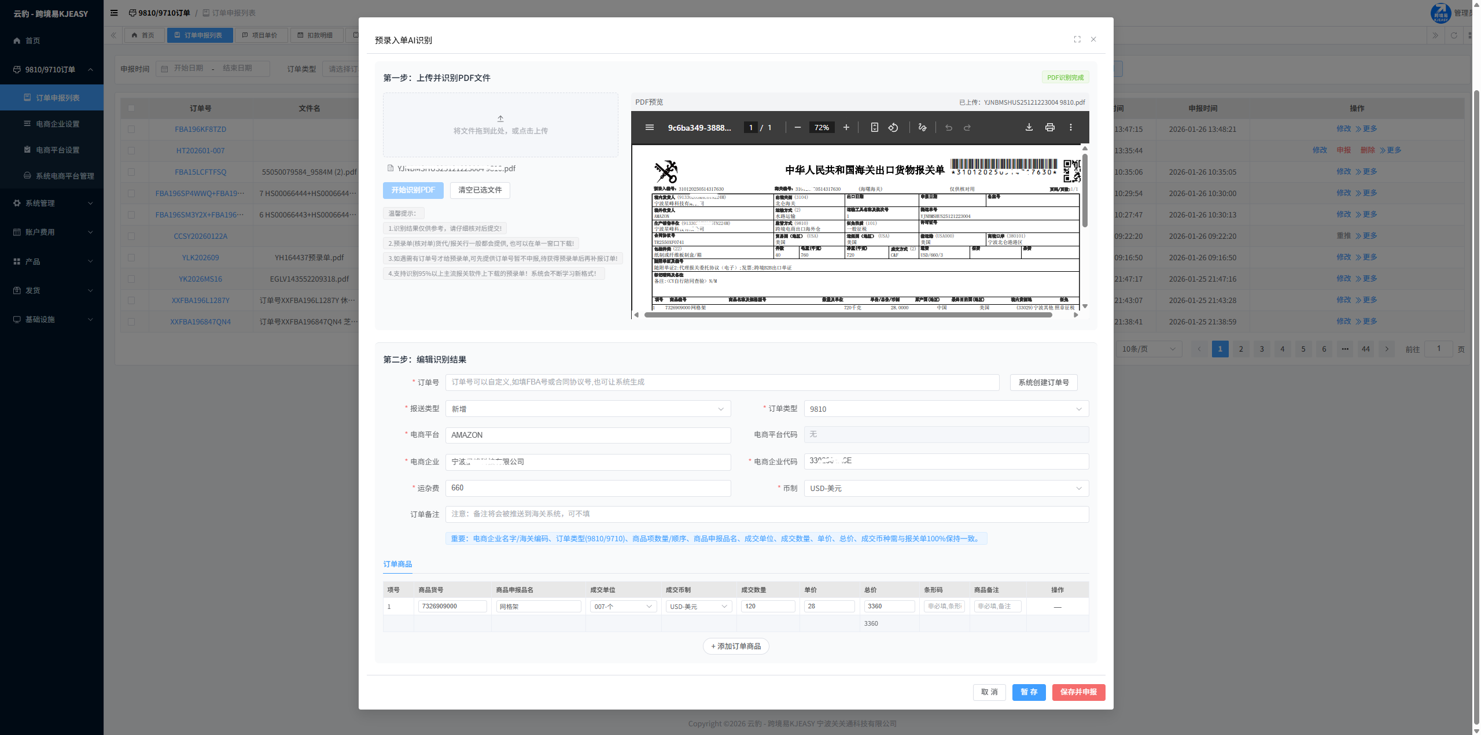Toggle the dialog fullscreen icon
This screenshot has width=1481, height=735.
coord(1077,39)
